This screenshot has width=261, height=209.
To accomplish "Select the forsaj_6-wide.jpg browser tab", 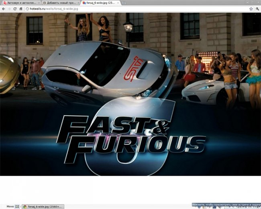I will [x=98, y=3].
